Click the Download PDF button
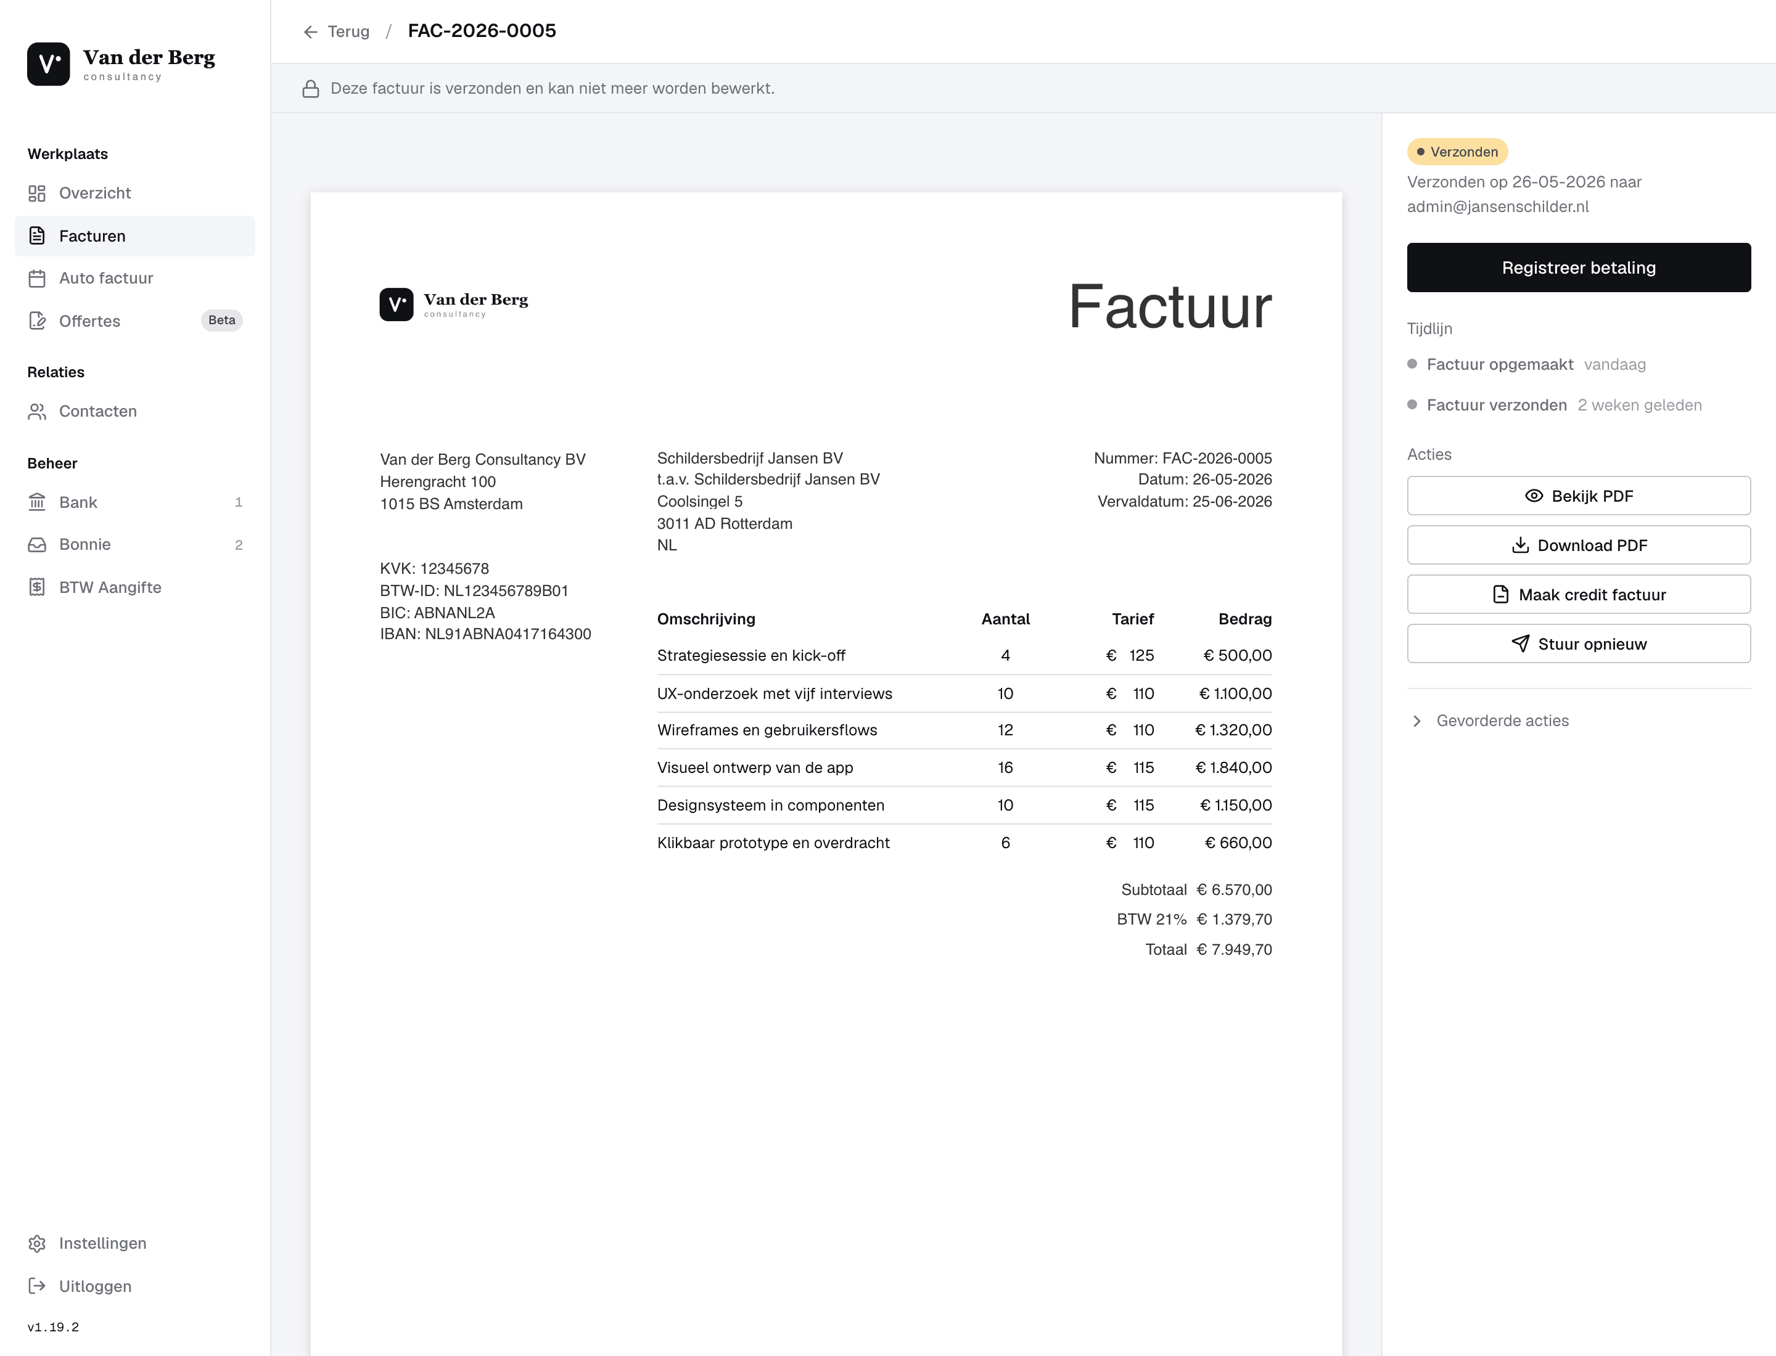The image size is (1776, 1356). [1579, 545]
